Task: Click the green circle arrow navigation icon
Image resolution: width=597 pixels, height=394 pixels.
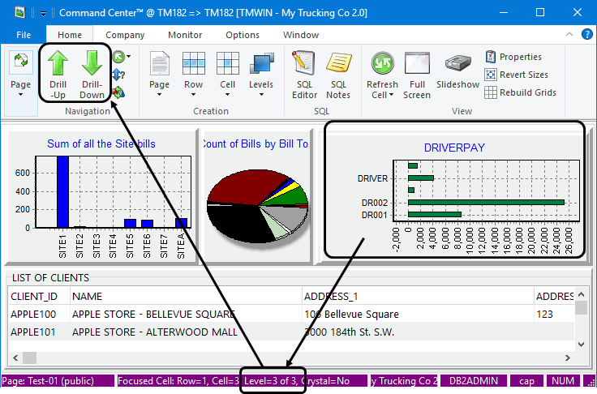Action: pos(118,57)
